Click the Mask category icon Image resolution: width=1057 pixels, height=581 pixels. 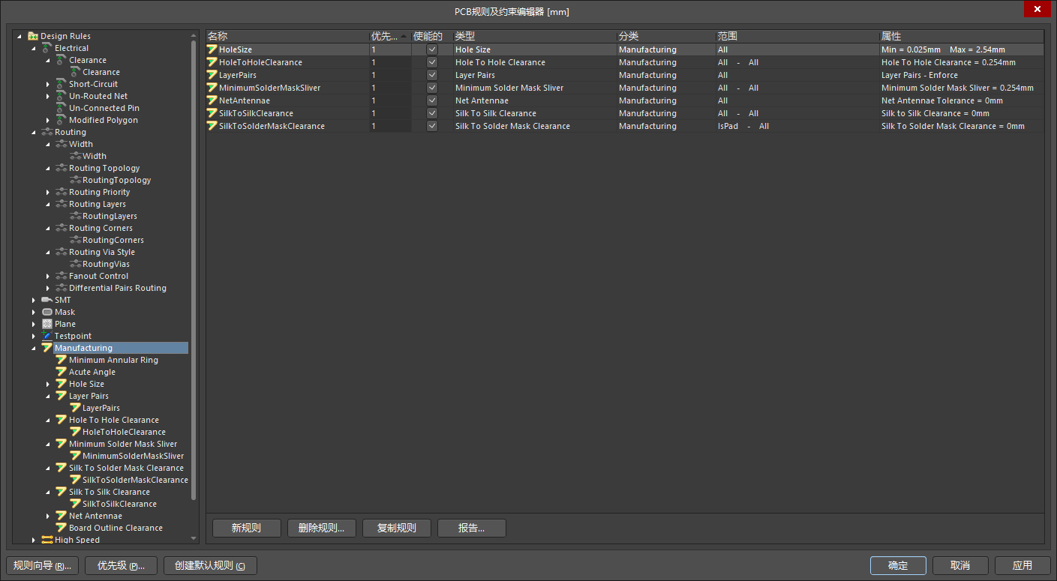point(47,312)
